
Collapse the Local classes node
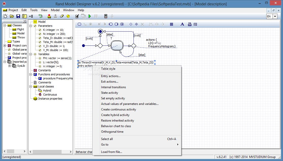click(31, 87)
